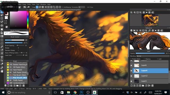Open an image with Reference panel folder icon
This screenshot has height=95, width=170.
tap(134, 31)
